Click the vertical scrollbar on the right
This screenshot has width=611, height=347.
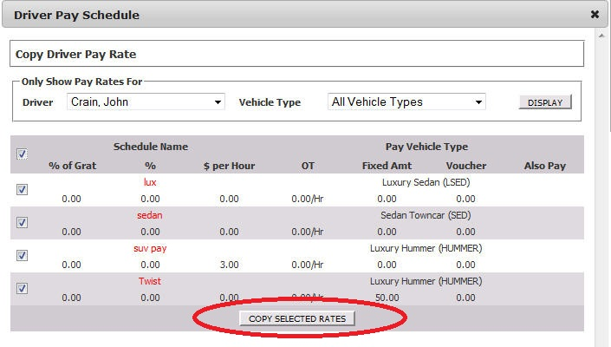point(604,173)
